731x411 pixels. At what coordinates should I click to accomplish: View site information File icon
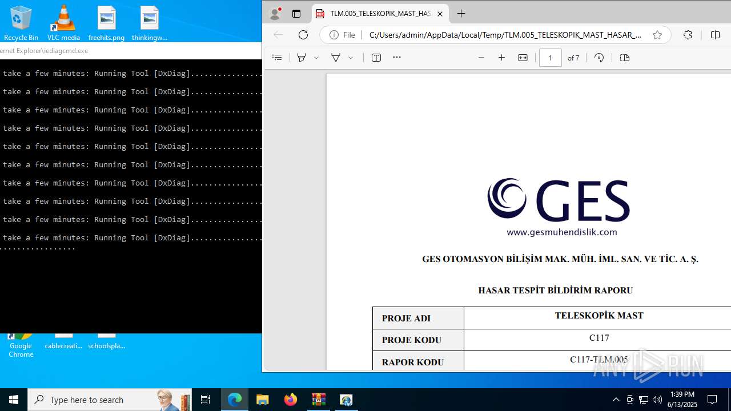(342, 35)
